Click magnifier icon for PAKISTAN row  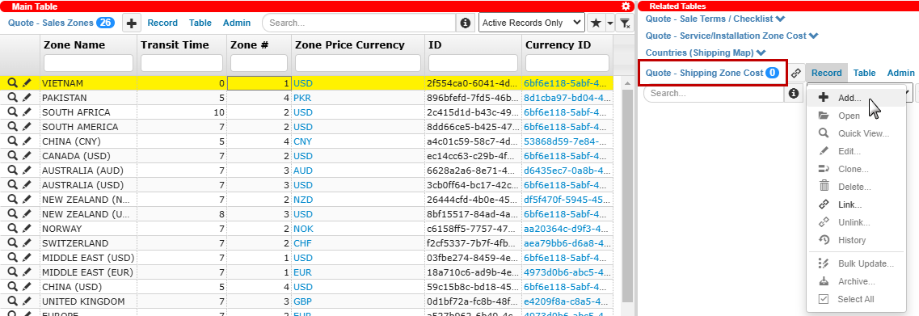tap(12, 98)
